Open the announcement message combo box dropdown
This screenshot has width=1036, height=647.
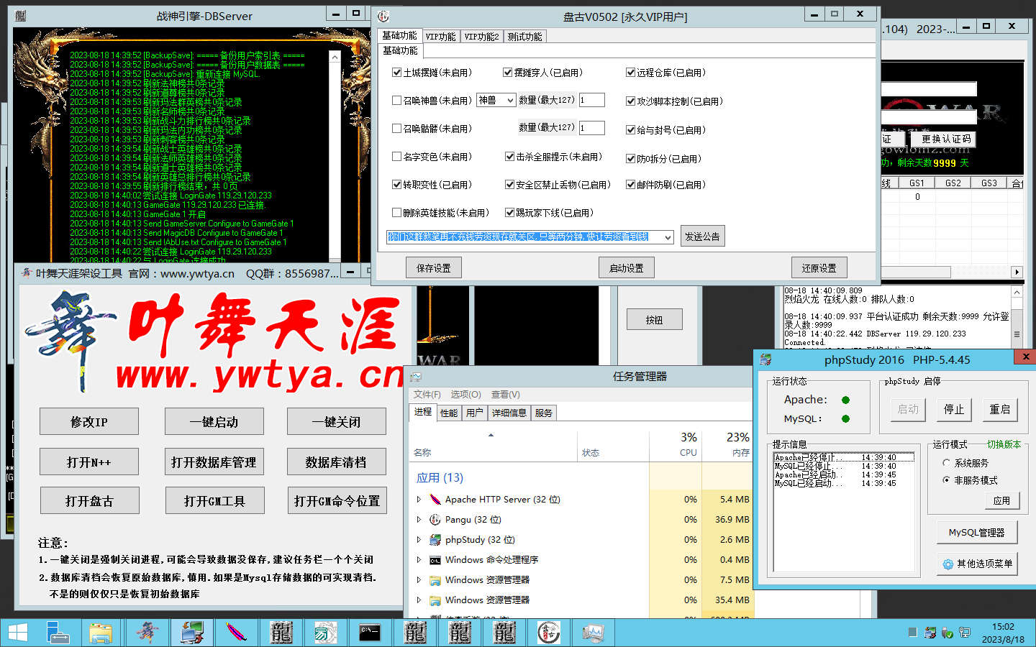click(667, 237)
